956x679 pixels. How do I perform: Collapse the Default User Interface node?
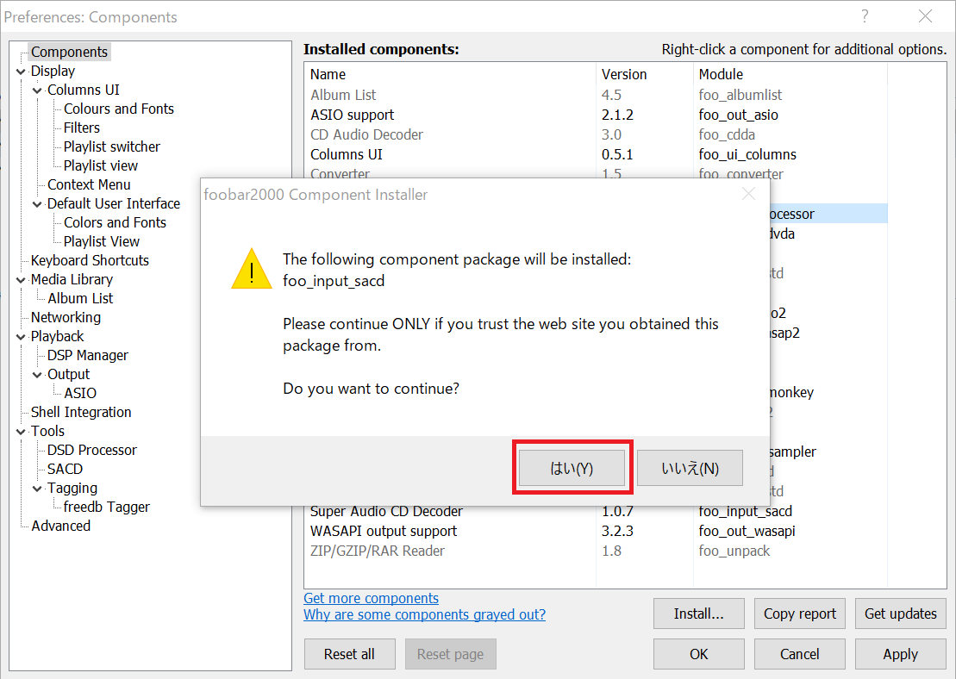(x=38, y=204)
